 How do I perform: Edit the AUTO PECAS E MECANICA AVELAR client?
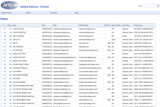[5, 89]
